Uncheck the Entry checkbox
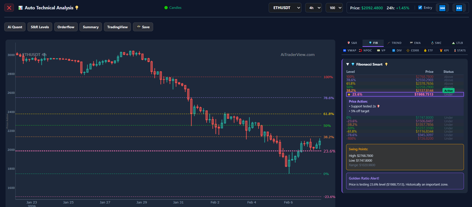Viewport: 472px width, 207px height. coord(420,8)
